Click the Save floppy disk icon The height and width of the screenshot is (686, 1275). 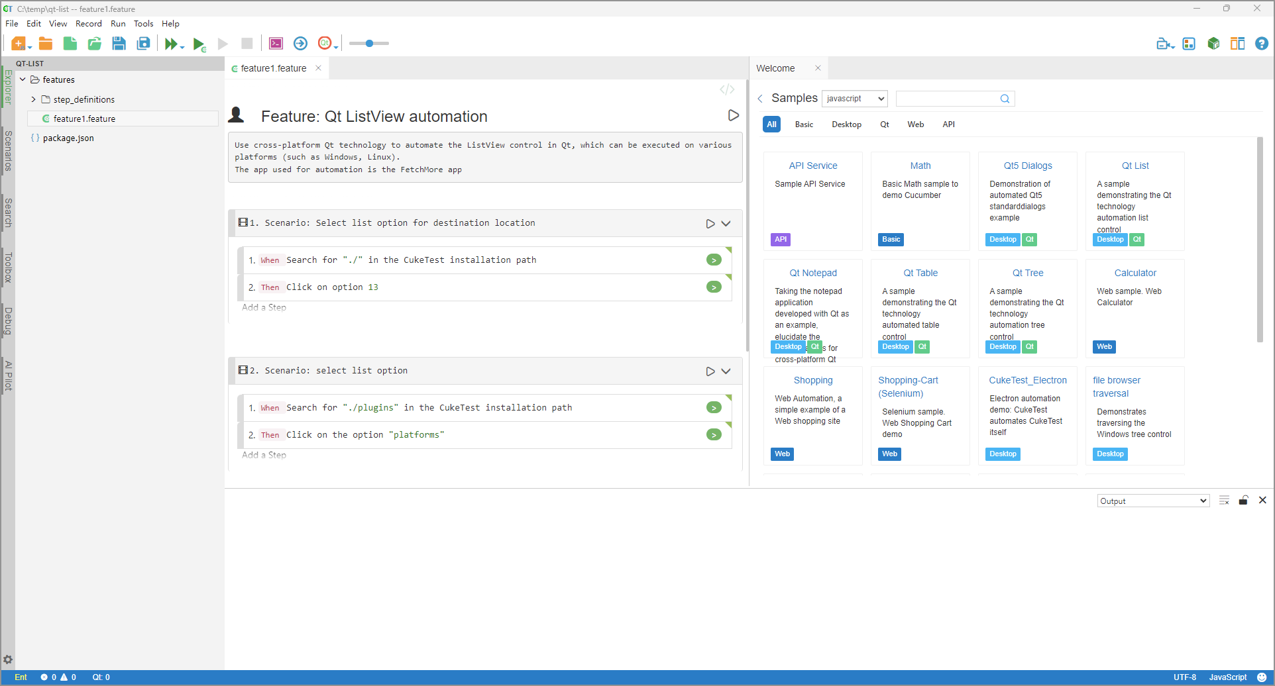click(x=119, y=44)
